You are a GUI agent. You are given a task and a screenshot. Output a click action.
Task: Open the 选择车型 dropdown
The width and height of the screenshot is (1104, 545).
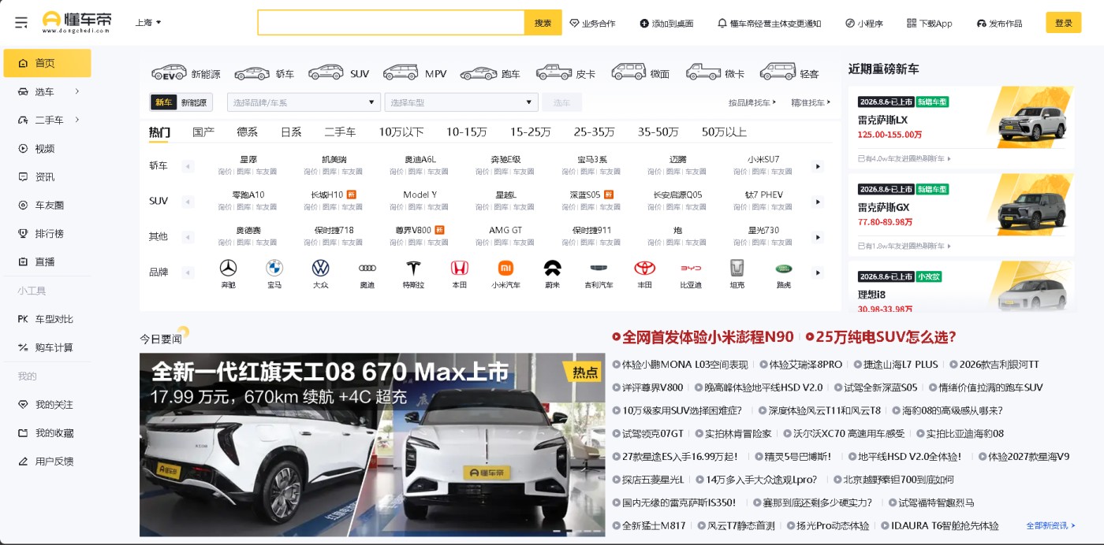(461, 102)
